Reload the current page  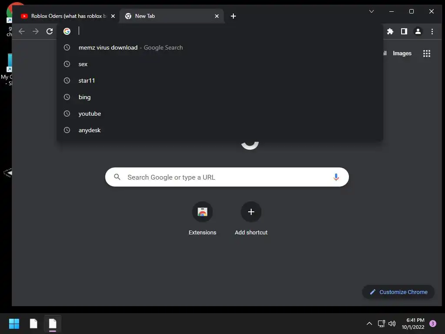pos(50,31)
